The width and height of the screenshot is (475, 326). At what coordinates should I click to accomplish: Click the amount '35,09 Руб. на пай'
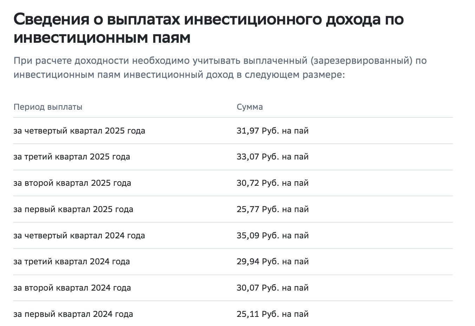(272, 236)
